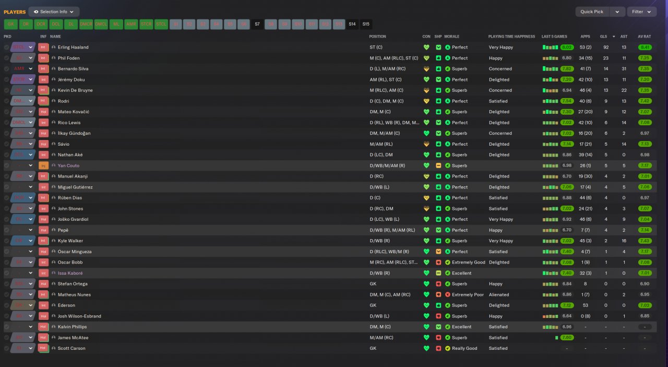Click Oscar Bobb's Extremely Good morale icon
The image size is (668, 367).
pyautogui.click(x=448, y=262)
